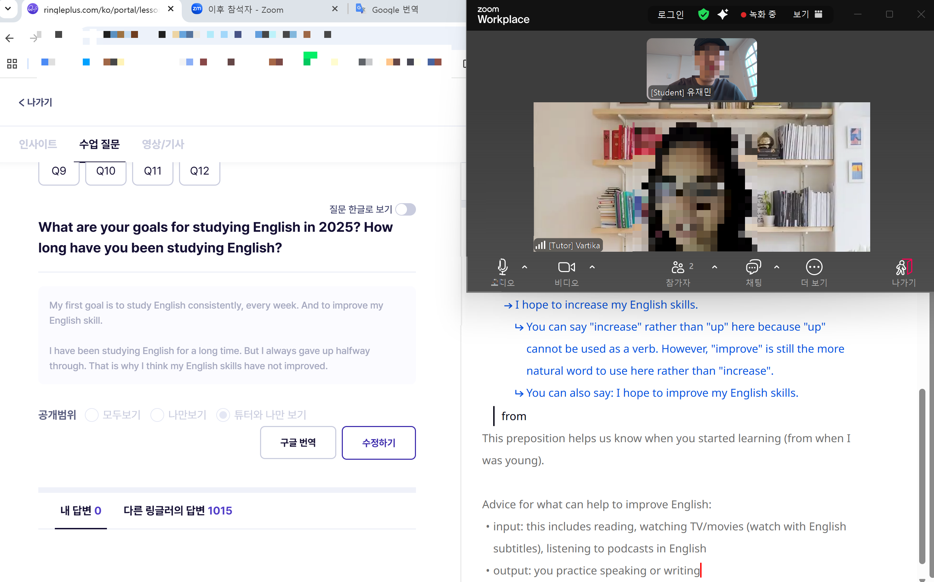
Task: Toggle the Korean question view switch
Action: (406, 209)
